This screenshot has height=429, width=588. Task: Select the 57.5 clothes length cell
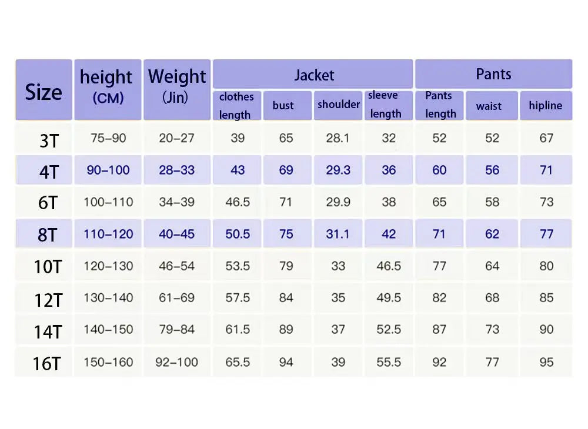238,298
